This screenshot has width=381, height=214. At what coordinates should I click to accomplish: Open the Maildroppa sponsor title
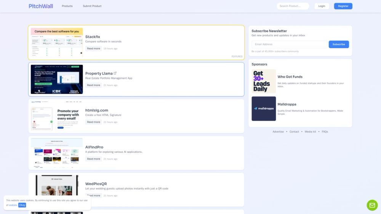coord(287,105)
